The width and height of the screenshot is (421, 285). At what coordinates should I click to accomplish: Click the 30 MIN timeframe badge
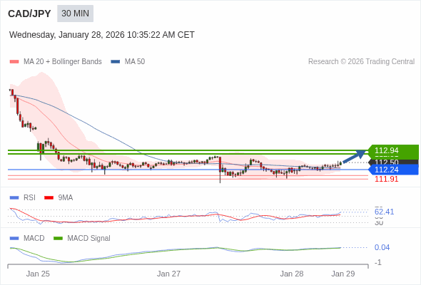click(75, 14)
